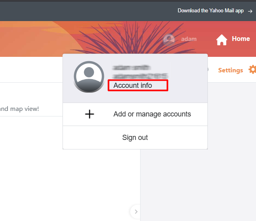Click the Settings text label
The image size is (256, 221).
click(230, 70)
